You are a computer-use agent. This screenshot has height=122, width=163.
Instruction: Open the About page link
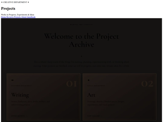tap(24, 17)
